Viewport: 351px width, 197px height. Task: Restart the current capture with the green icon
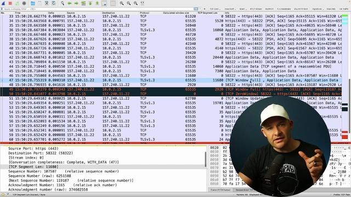[x=17, y=3]
